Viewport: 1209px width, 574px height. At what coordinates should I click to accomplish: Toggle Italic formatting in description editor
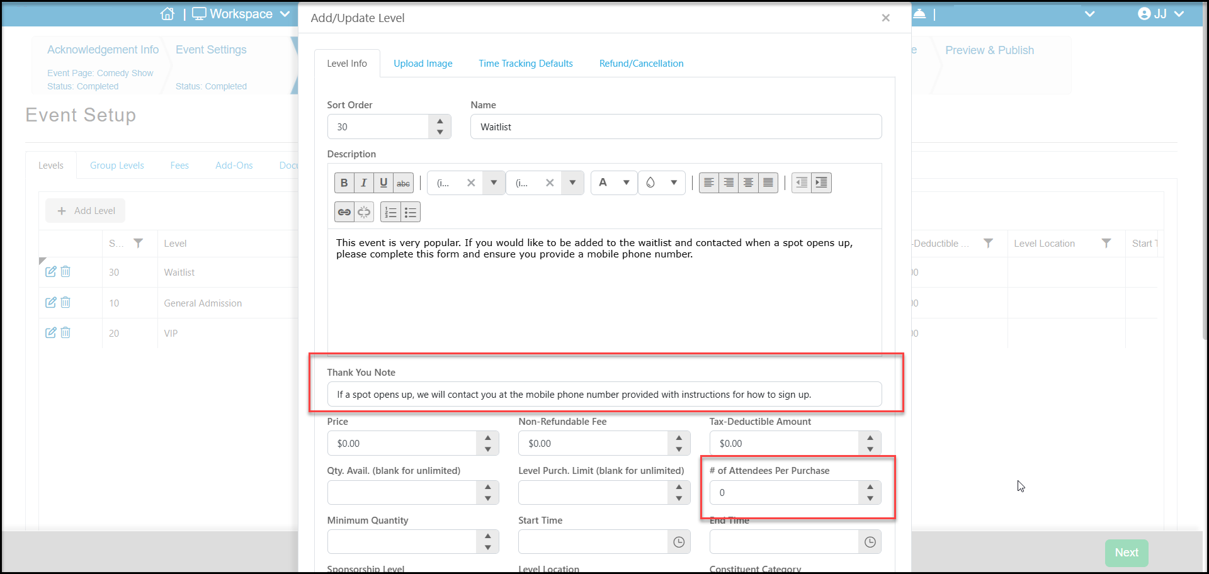point(364,183)
